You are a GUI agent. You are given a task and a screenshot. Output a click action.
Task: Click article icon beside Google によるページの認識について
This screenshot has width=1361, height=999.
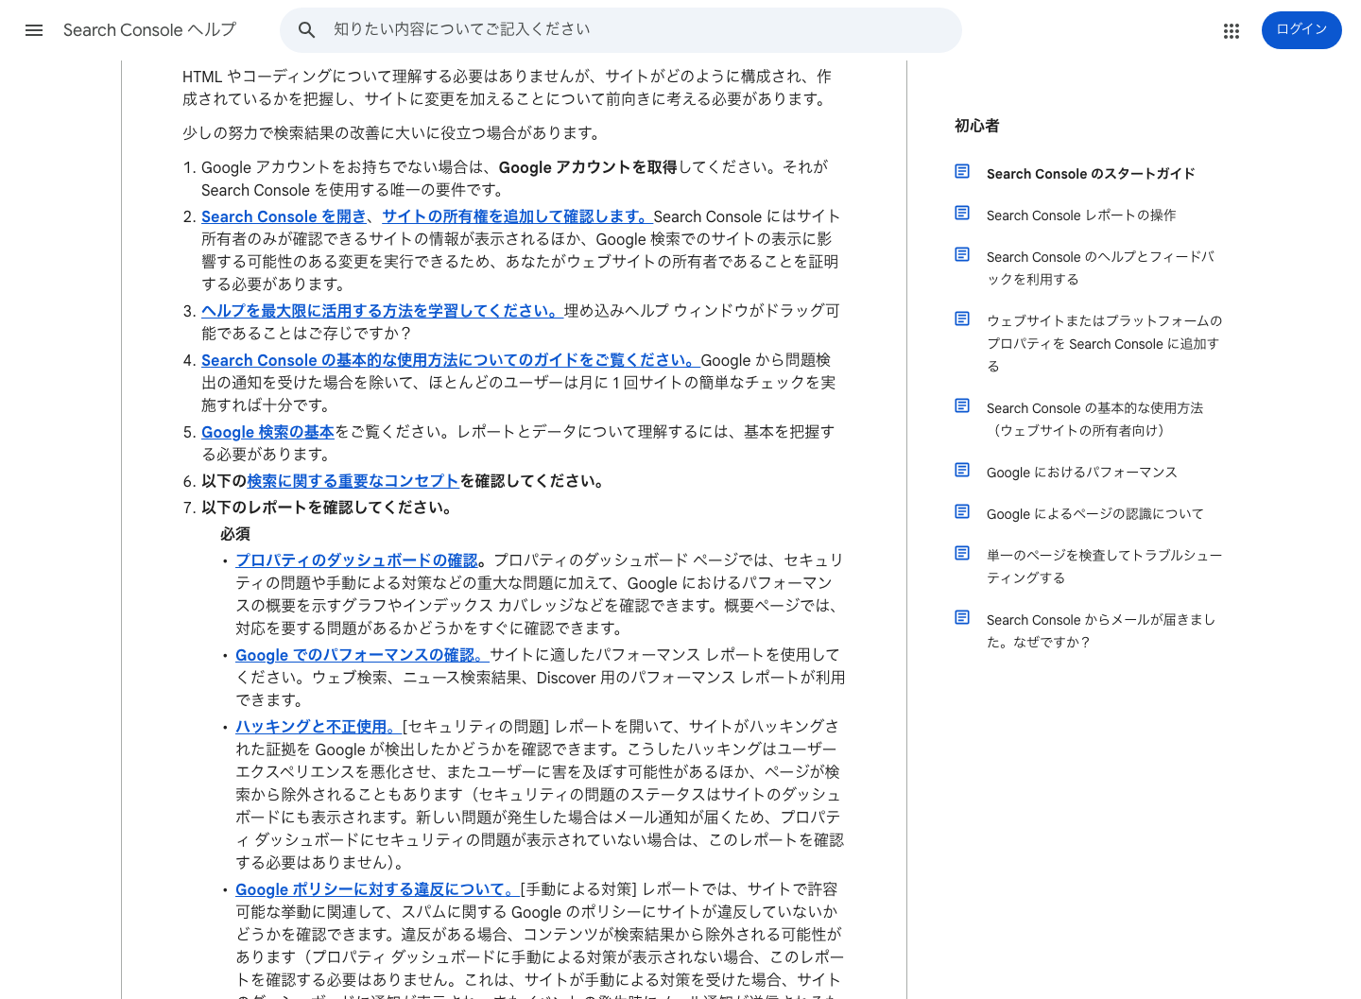coord(962,511)
